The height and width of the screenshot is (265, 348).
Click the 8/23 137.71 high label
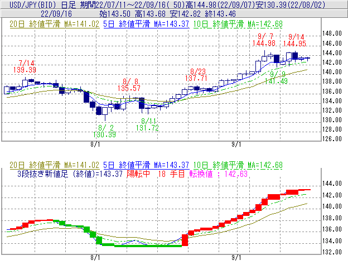[x=196, y=75]
